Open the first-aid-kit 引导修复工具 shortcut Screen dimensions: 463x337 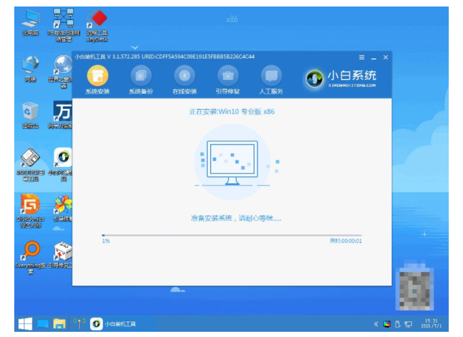(60, 255)
